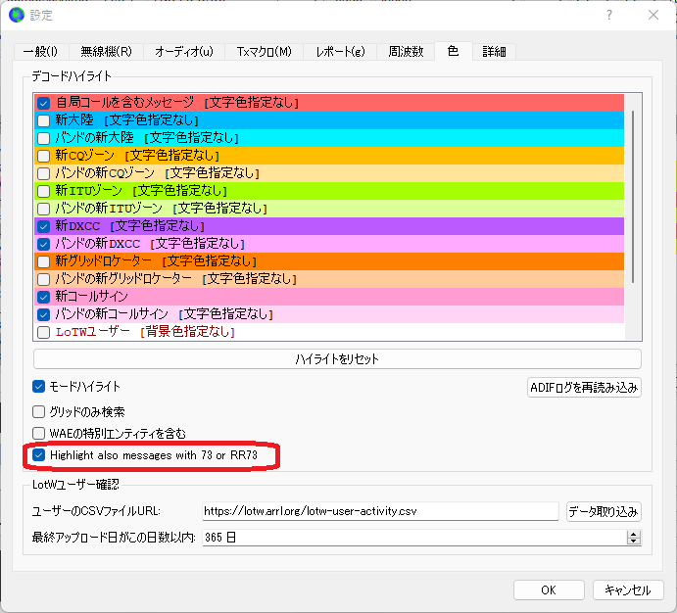Open the 無線機(R) tab
Screen dimensions: 677x613
(106, 52)
